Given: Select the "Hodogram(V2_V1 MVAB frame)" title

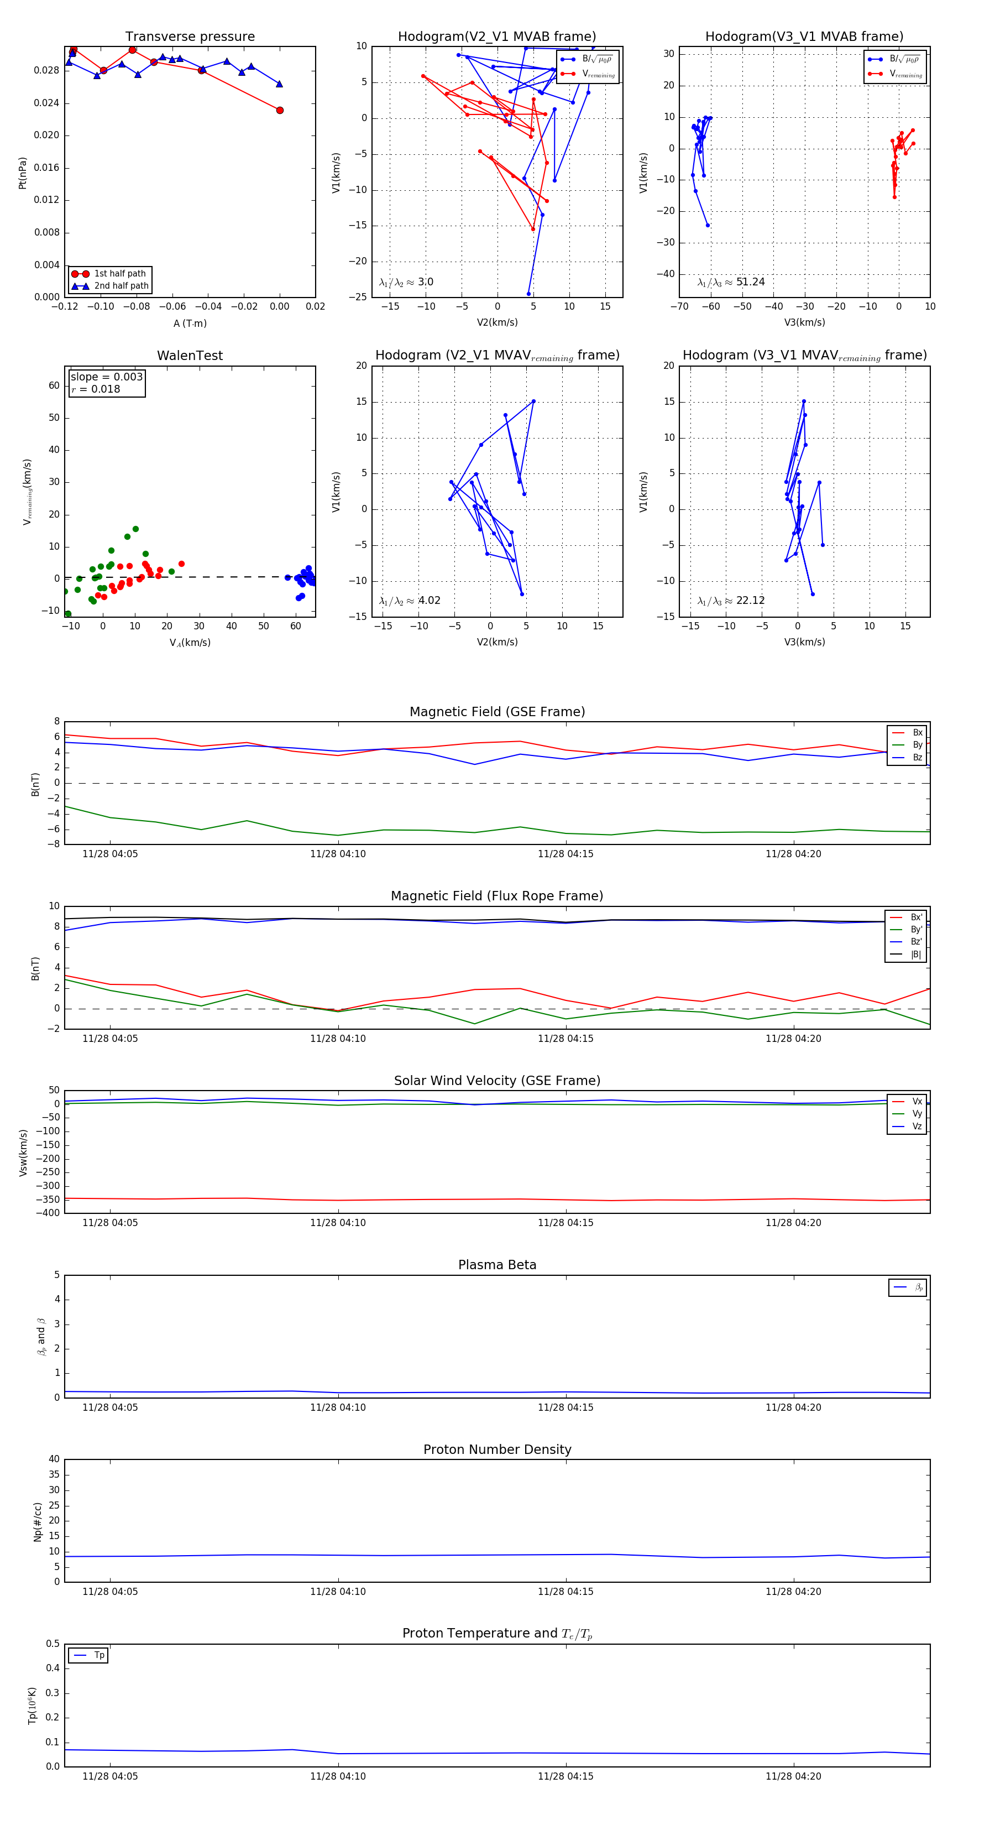Looking at the screenshot, I should 497,37.
